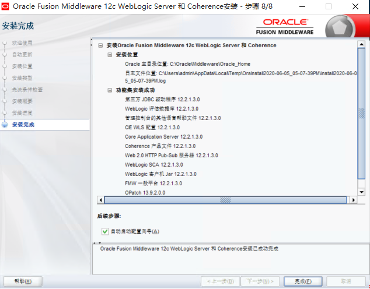Collapse the 安装Oracle Fusion Middleware 12c root node
The height and width of the screenshot is (289, 370).
coord(100,45)
